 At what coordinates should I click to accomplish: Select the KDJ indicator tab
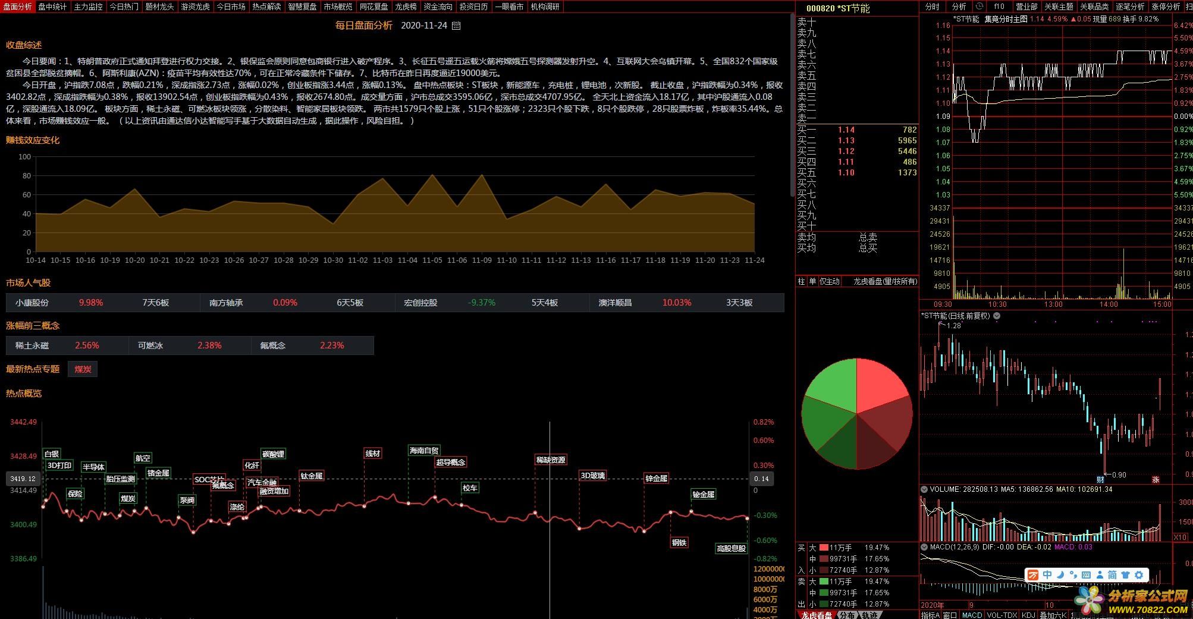click(x=1028, y=615)
